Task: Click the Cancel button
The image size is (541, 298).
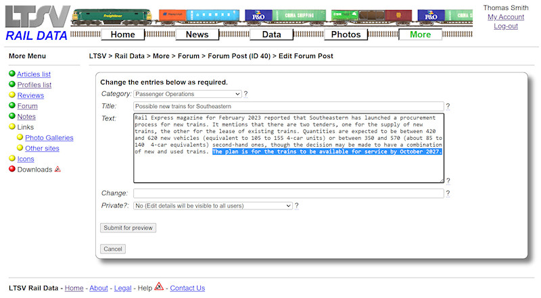Action: pyautogui.click(x=113, y=249)
